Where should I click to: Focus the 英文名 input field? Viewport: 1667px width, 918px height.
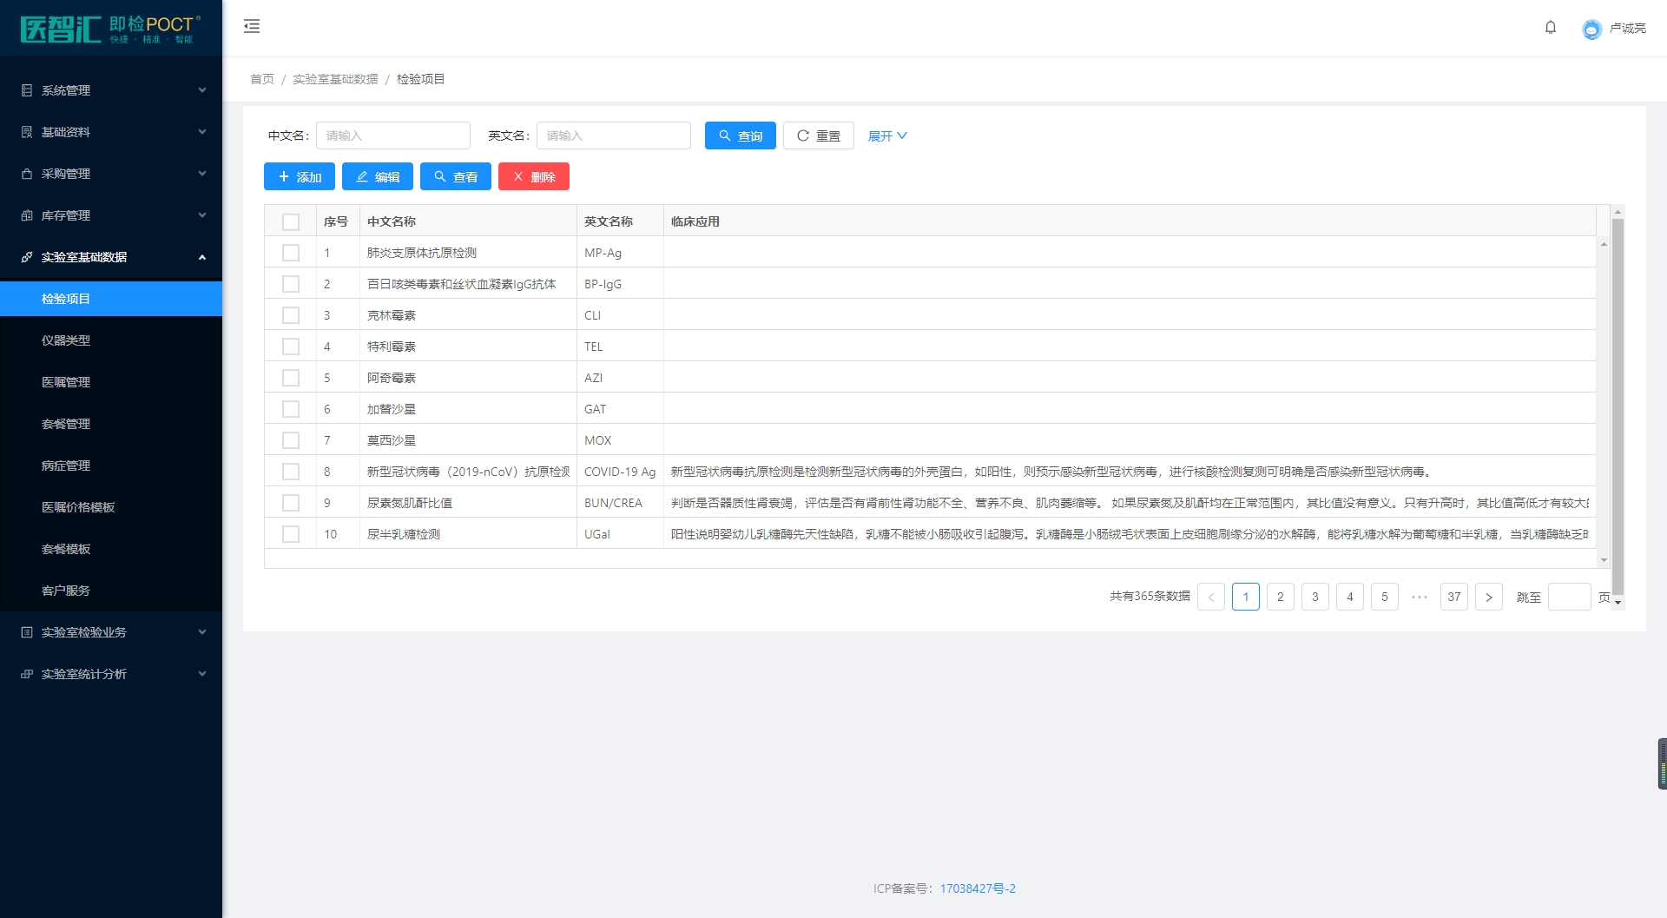point(614,135)
